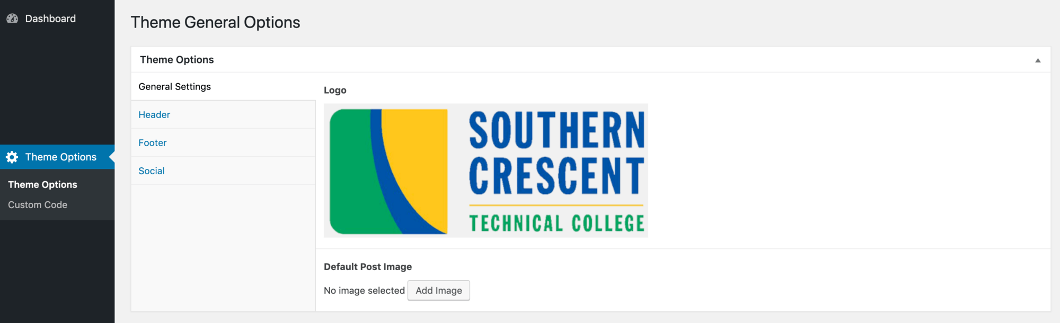The width and height of the screenshot is (1060, 323).
Task: Click the Logo field label
Action: tap(335, 91)
